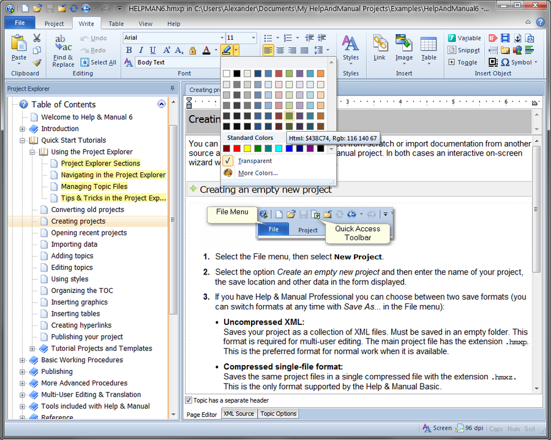Collapse the Quick Start Tutorials node
Screen dimensions: 551x440
[x=23, y=140]
